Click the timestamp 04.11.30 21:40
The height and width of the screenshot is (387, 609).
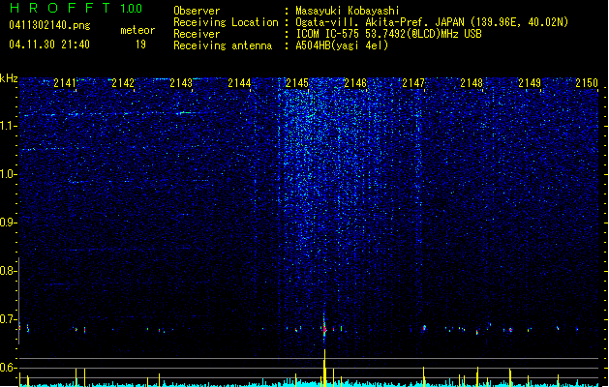pyautogui.click(x=49, y=45)
